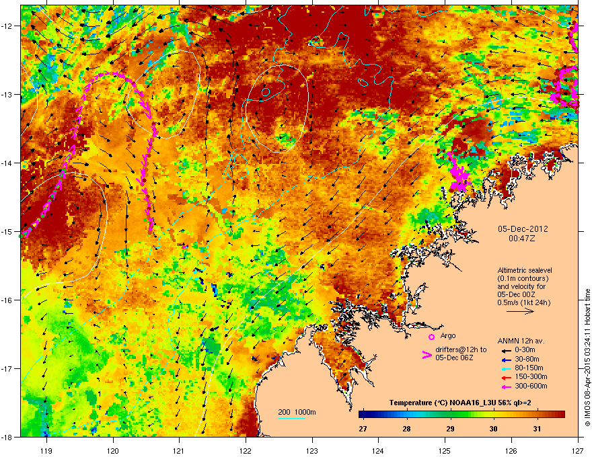Click the longitude axis label 126
The height and width of the screenshot is (457, 592).
point(511,450)
